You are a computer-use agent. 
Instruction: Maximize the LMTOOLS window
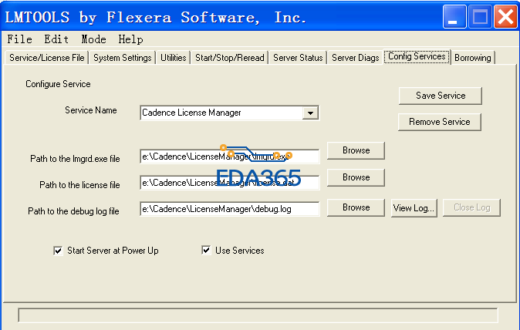(x=480, y=16)
